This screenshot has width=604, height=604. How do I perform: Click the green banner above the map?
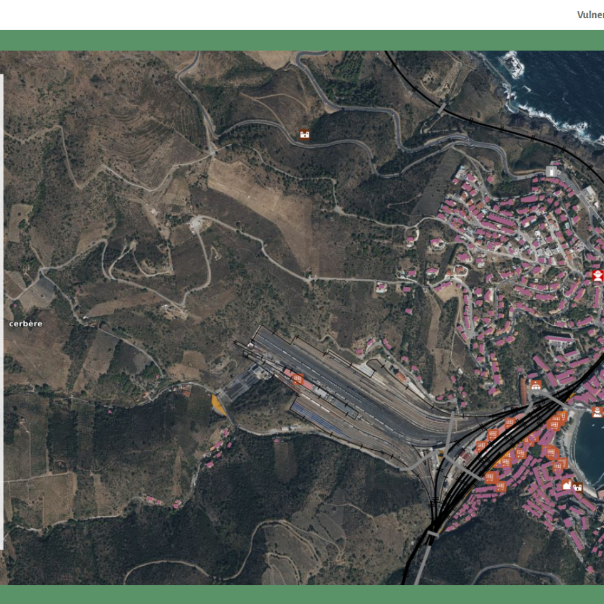(301, 41)
